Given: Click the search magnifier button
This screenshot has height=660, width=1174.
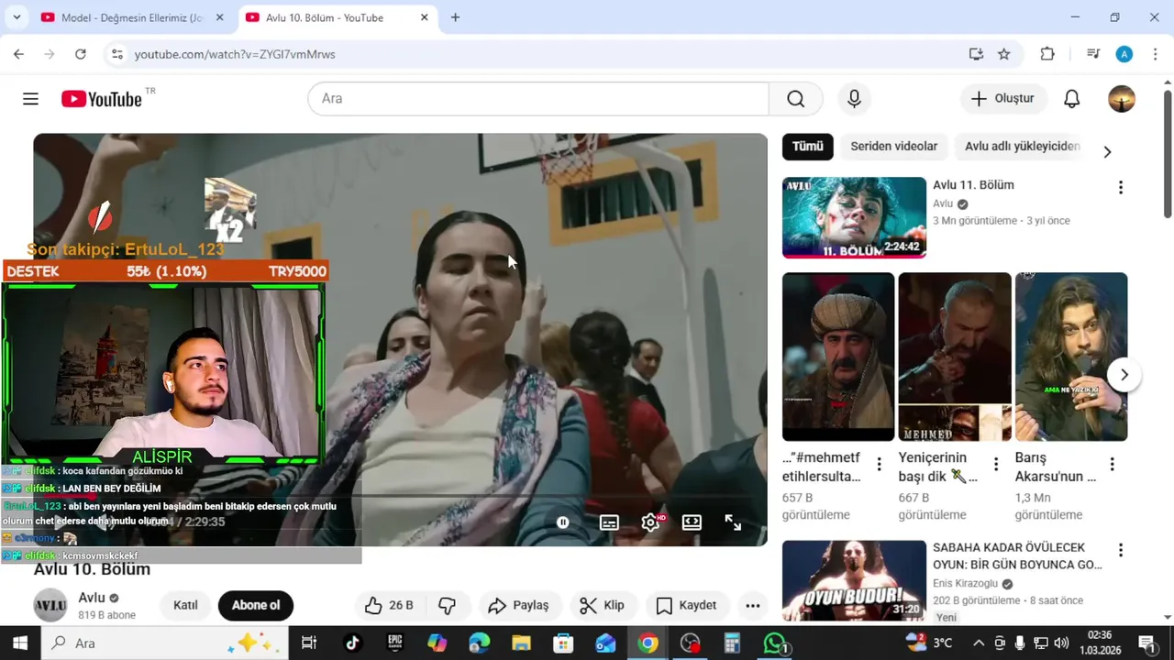Looking at the screenshot, I should [795, 98].
